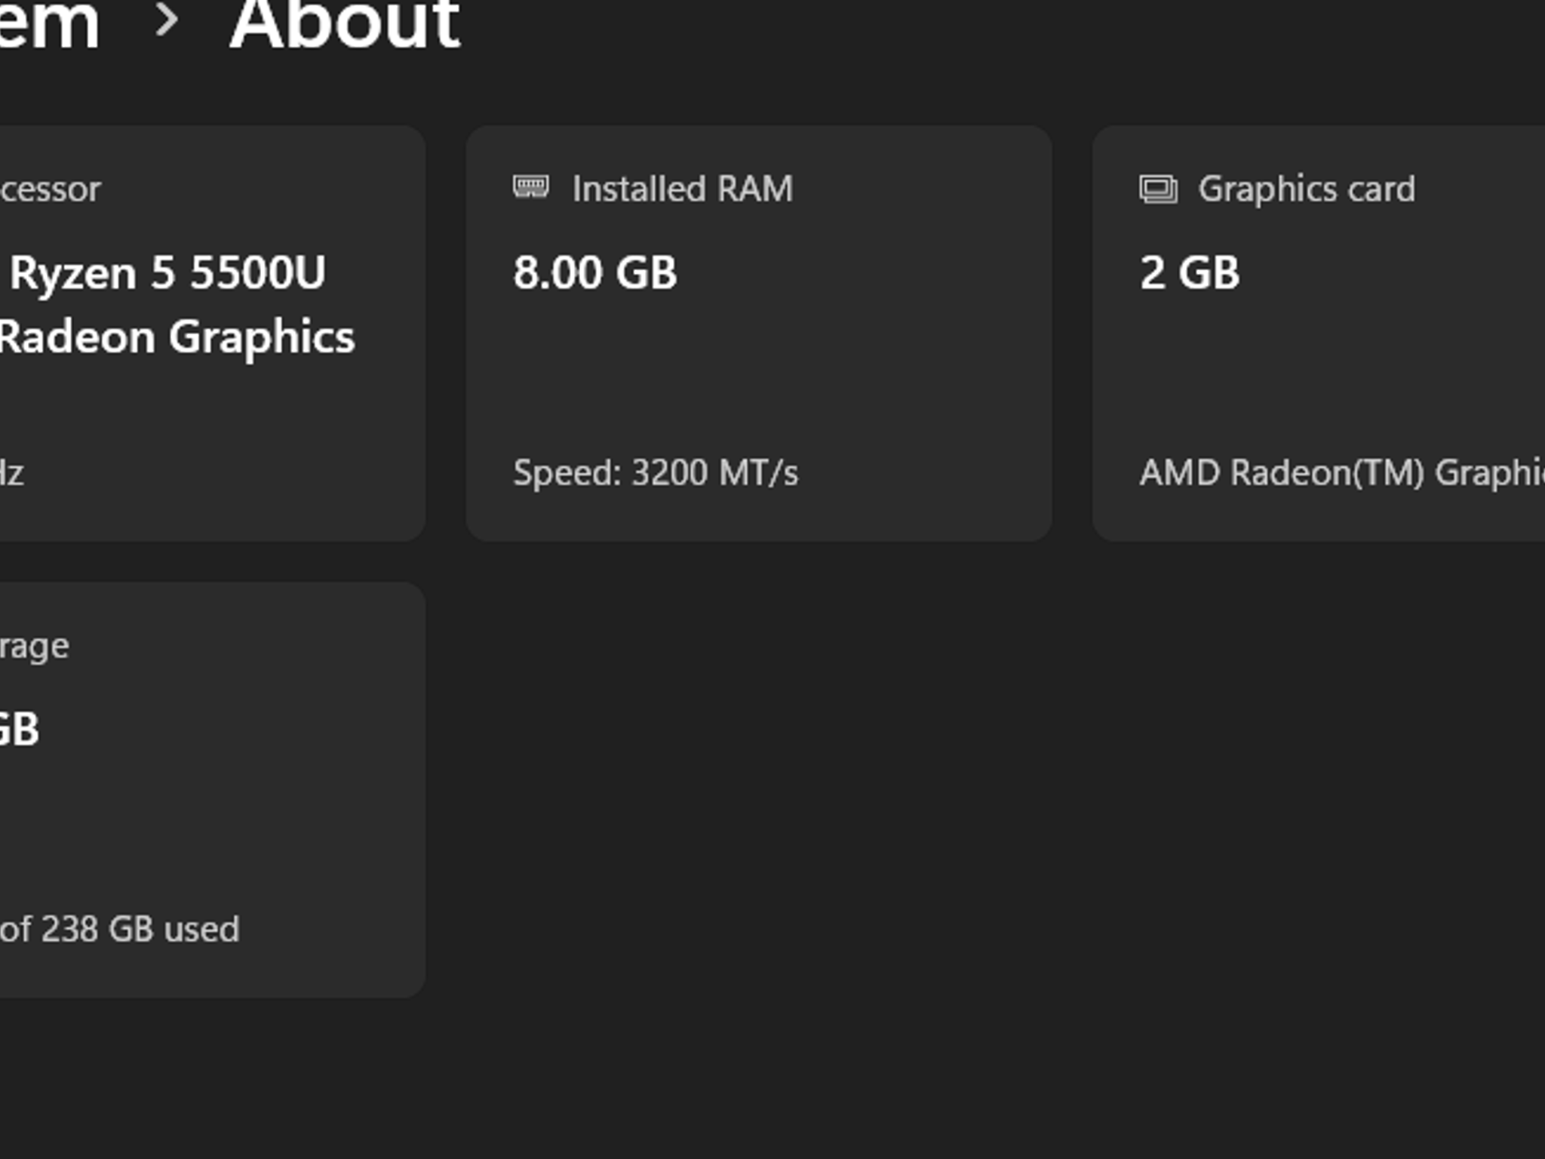Select the Radeon Graphics processor line
This screenshot has height=1159, width=1545.
point(177,337)
